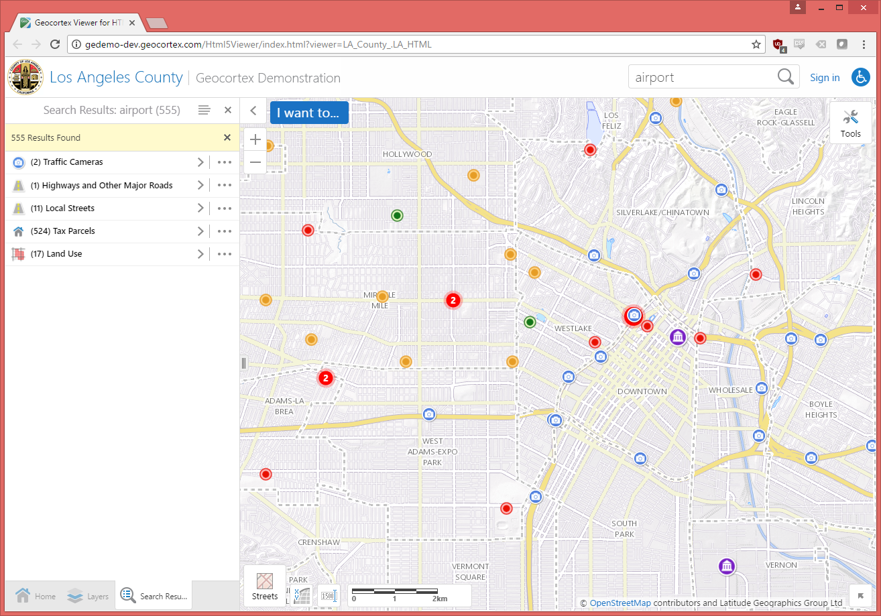Expand the Traffic Cameras results
881x616 pixels.
point(200,162)
